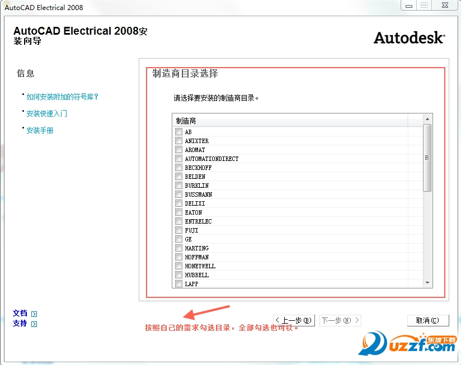This screenshot has width=461, height=365.
Task: Enable the AROMAT catalog checkbox
Action: click(x=178, y=149)
